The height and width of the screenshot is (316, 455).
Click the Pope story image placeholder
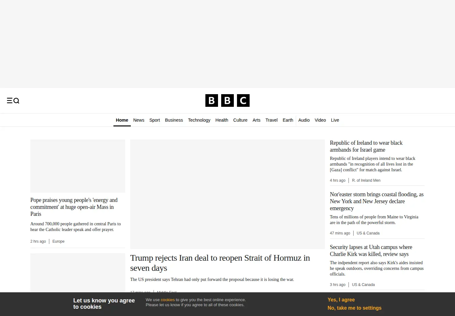point(78,166)
